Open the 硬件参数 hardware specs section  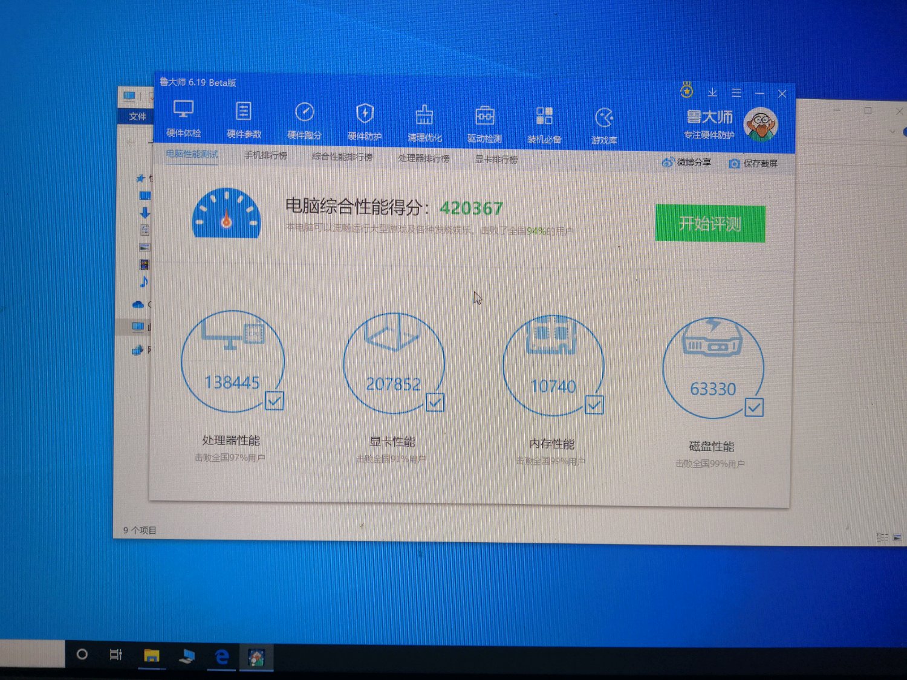coord(244,120)
